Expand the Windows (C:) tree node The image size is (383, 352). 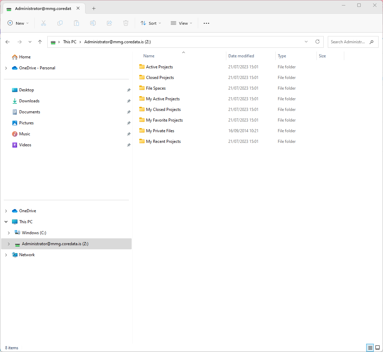9,233
